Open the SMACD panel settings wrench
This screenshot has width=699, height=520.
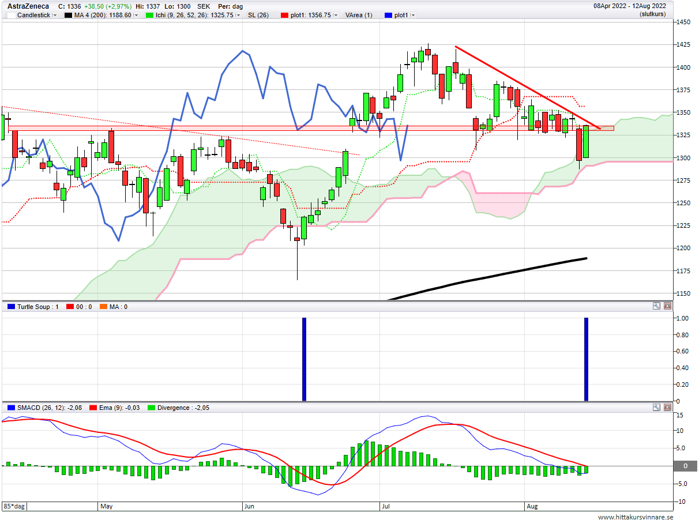[x=656, y=407]
